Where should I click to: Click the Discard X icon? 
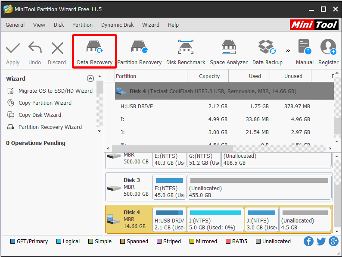57,48
